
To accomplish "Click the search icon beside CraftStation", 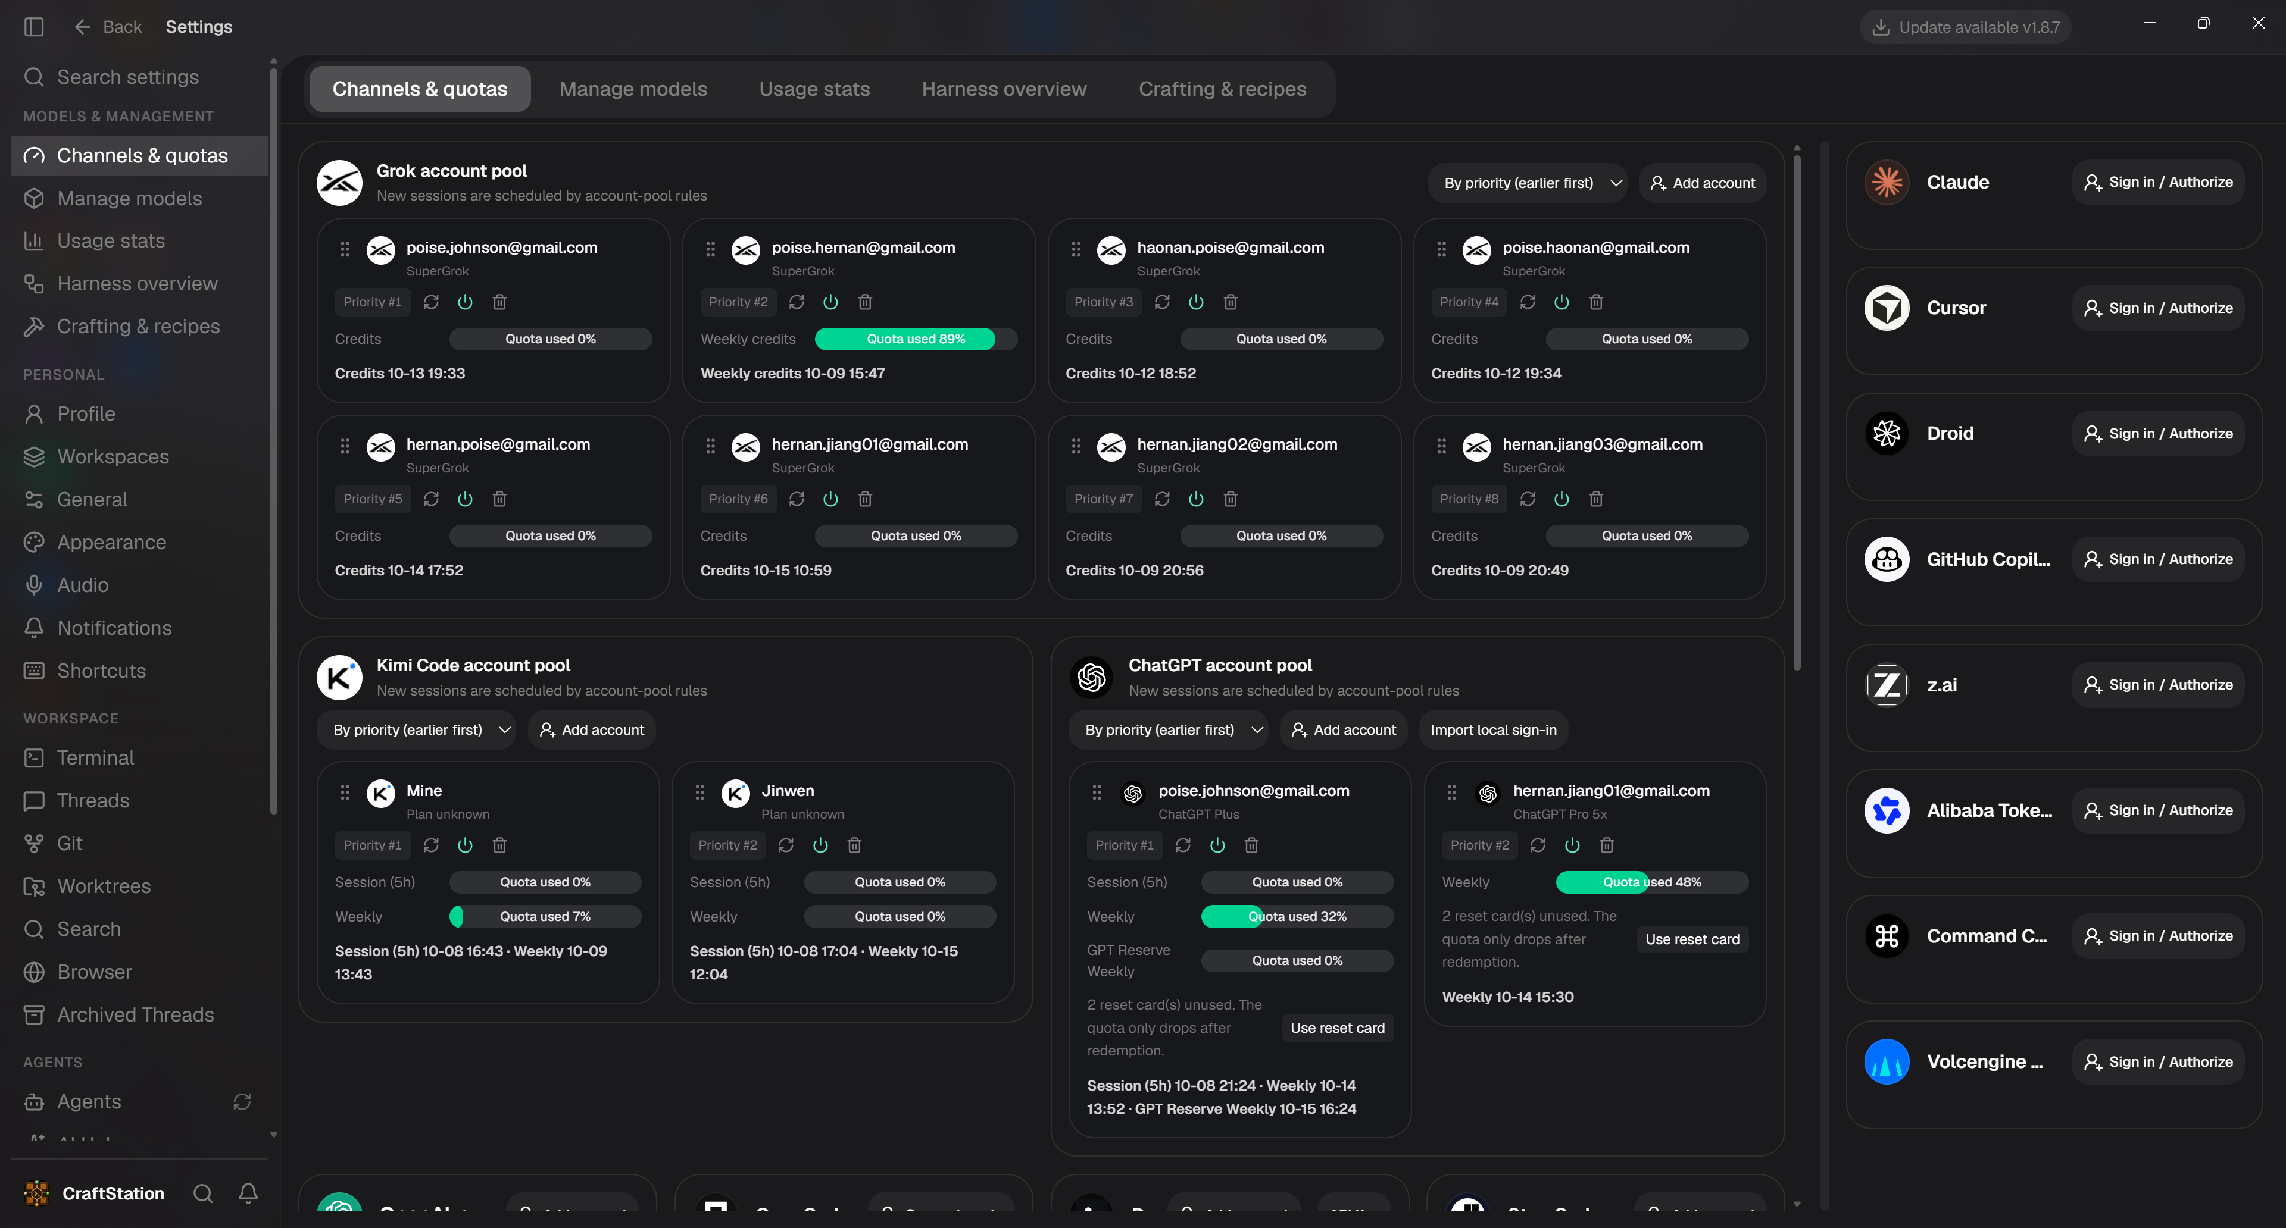I will coord(203,1193).
